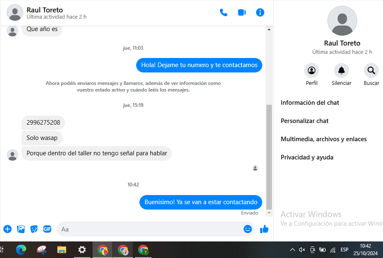Screen dimensions: 383x258
Task: Click the 'Enviado' status text
Action: (250, 213)
